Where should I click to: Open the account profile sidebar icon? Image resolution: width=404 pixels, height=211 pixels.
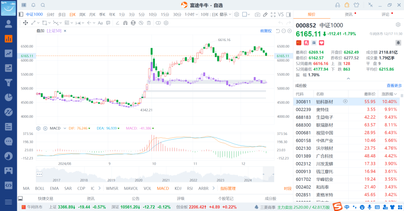pos(9,24)
